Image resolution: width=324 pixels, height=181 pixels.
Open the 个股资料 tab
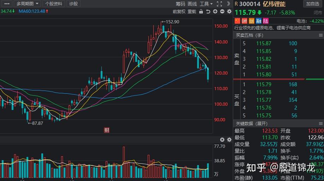coord(54,4)
